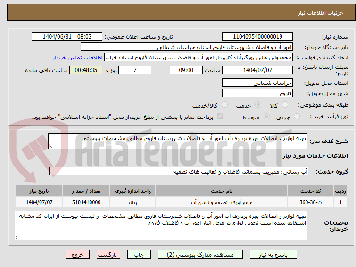The height and width of the screenshot is (267, 356).
Task: Click the delivery province field 'خراسان شمالی'
Action: 257,83
